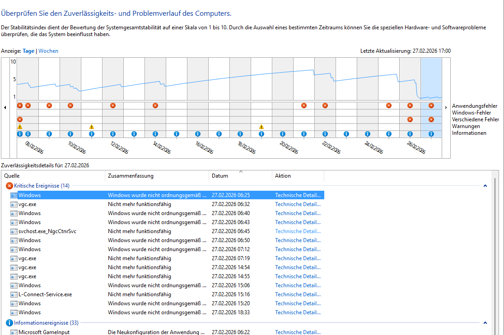Click information icon for 10.02.2026
Viewport: 504px width, 335px height.
tap(70, 134)
